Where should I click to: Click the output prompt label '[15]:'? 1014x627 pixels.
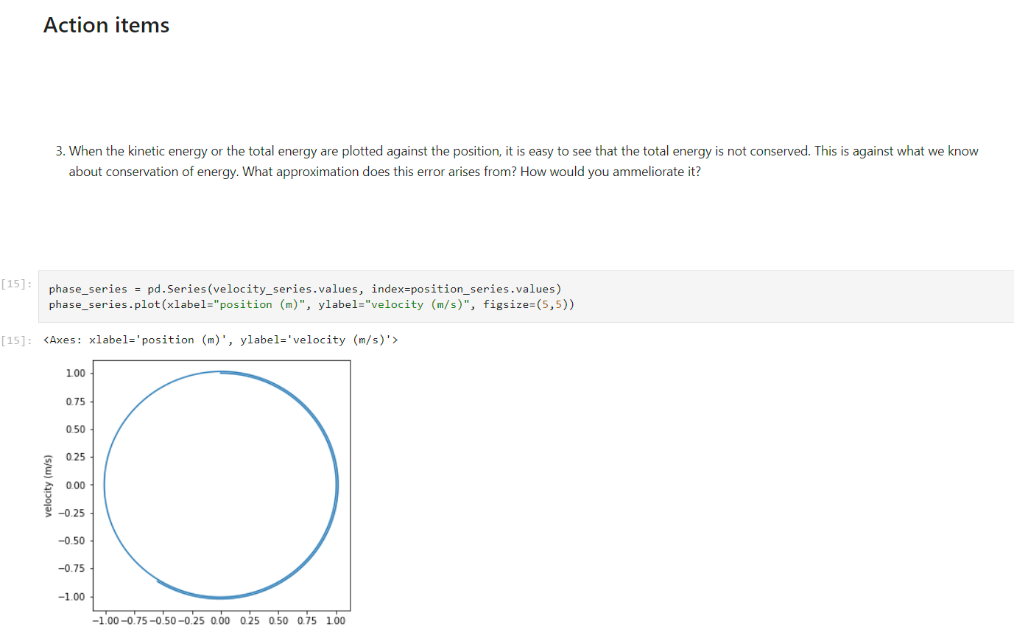click(16, 340)
